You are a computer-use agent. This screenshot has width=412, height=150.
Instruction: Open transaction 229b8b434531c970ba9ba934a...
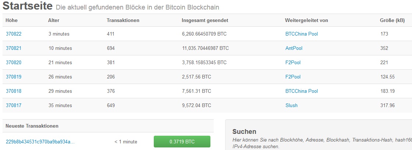40,142
